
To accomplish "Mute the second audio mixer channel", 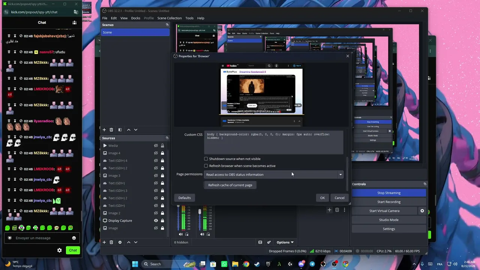I will click(202, 234).
